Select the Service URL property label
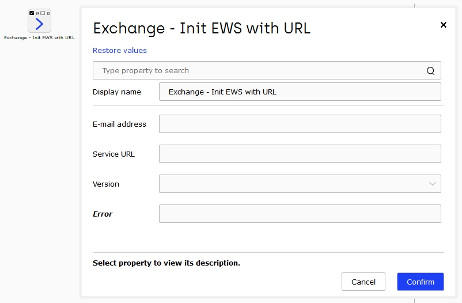This screenshot has height=303, width=462. coord(113,154)
